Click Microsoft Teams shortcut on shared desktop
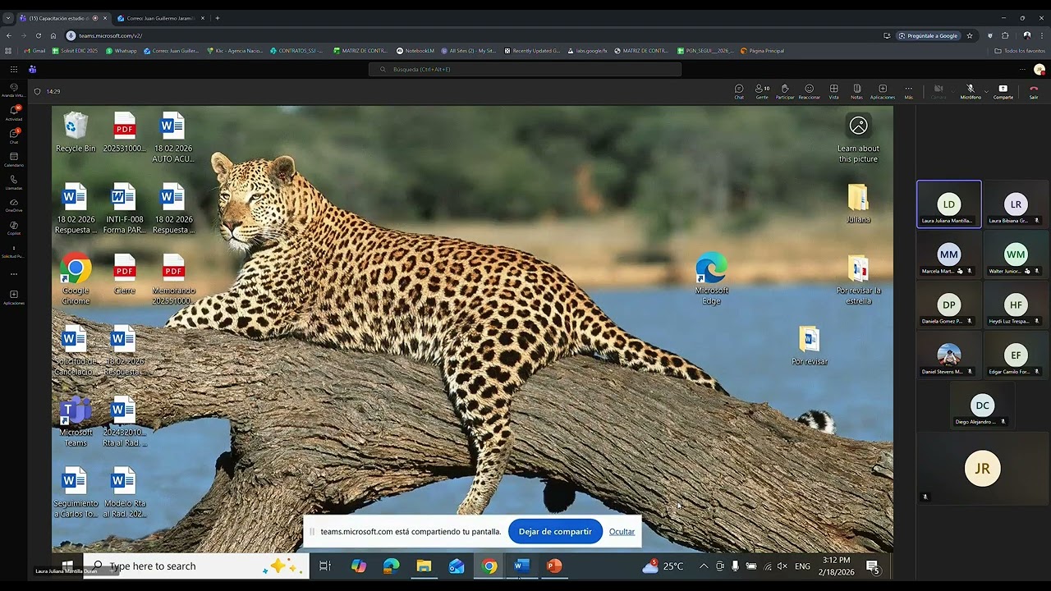The image size is (1051, 591). (x=76, y=421)
